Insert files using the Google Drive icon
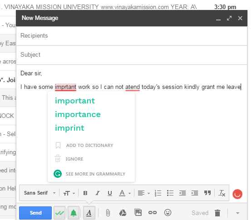252x220 pixels. [x=123, y=213]
